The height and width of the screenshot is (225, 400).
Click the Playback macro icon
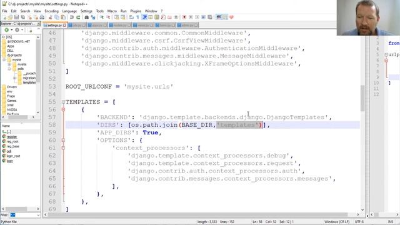point(197,17)
